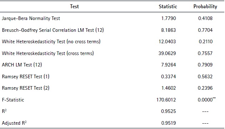Select 'White Heteroskedasticity Test (cross terms)' label
The height and width of the screenshot is (129, 225).
click(x=48, y=54)
